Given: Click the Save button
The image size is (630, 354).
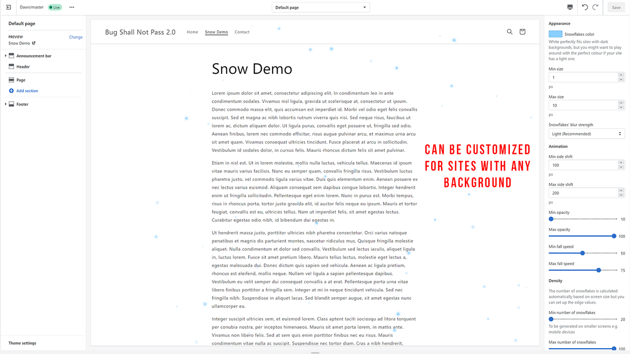Looking at the screenshot, I should pyautogui.click(x=616, y=7).
